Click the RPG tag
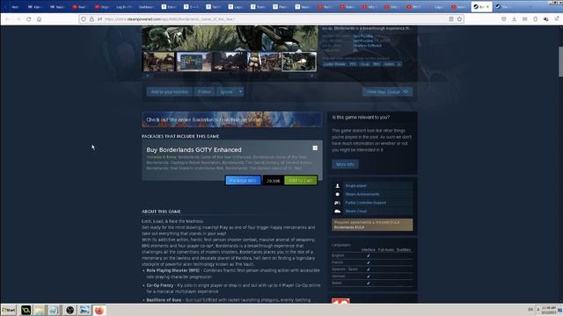The image size is (563, 316). point(377,64)
